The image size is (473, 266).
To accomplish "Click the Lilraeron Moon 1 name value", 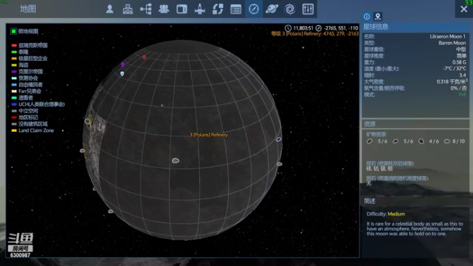I will pyautogui.click(x=448, y=37).
